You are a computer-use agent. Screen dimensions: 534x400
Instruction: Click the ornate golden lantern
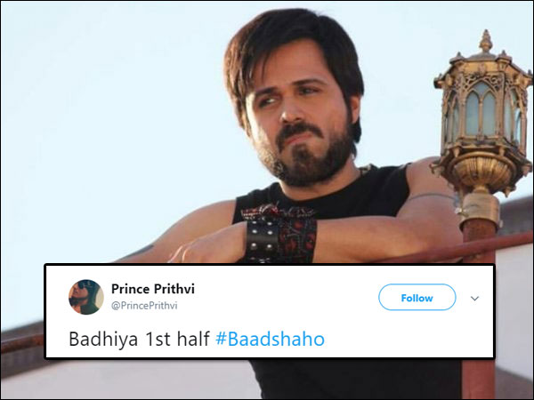click(483, 112)
